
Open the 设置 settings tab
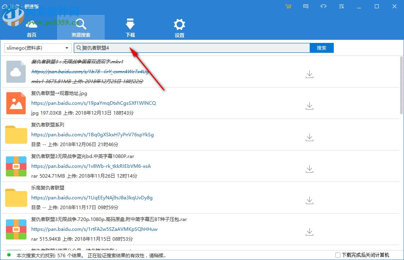180,28
